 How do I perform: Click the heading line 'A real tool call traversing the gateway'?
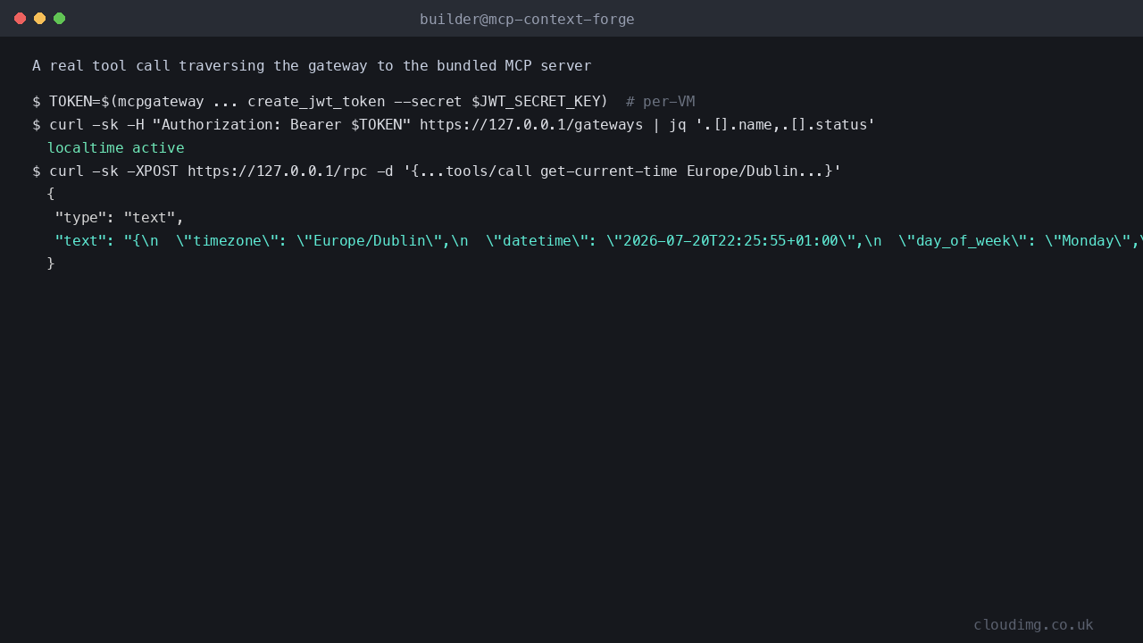point(312,66)
